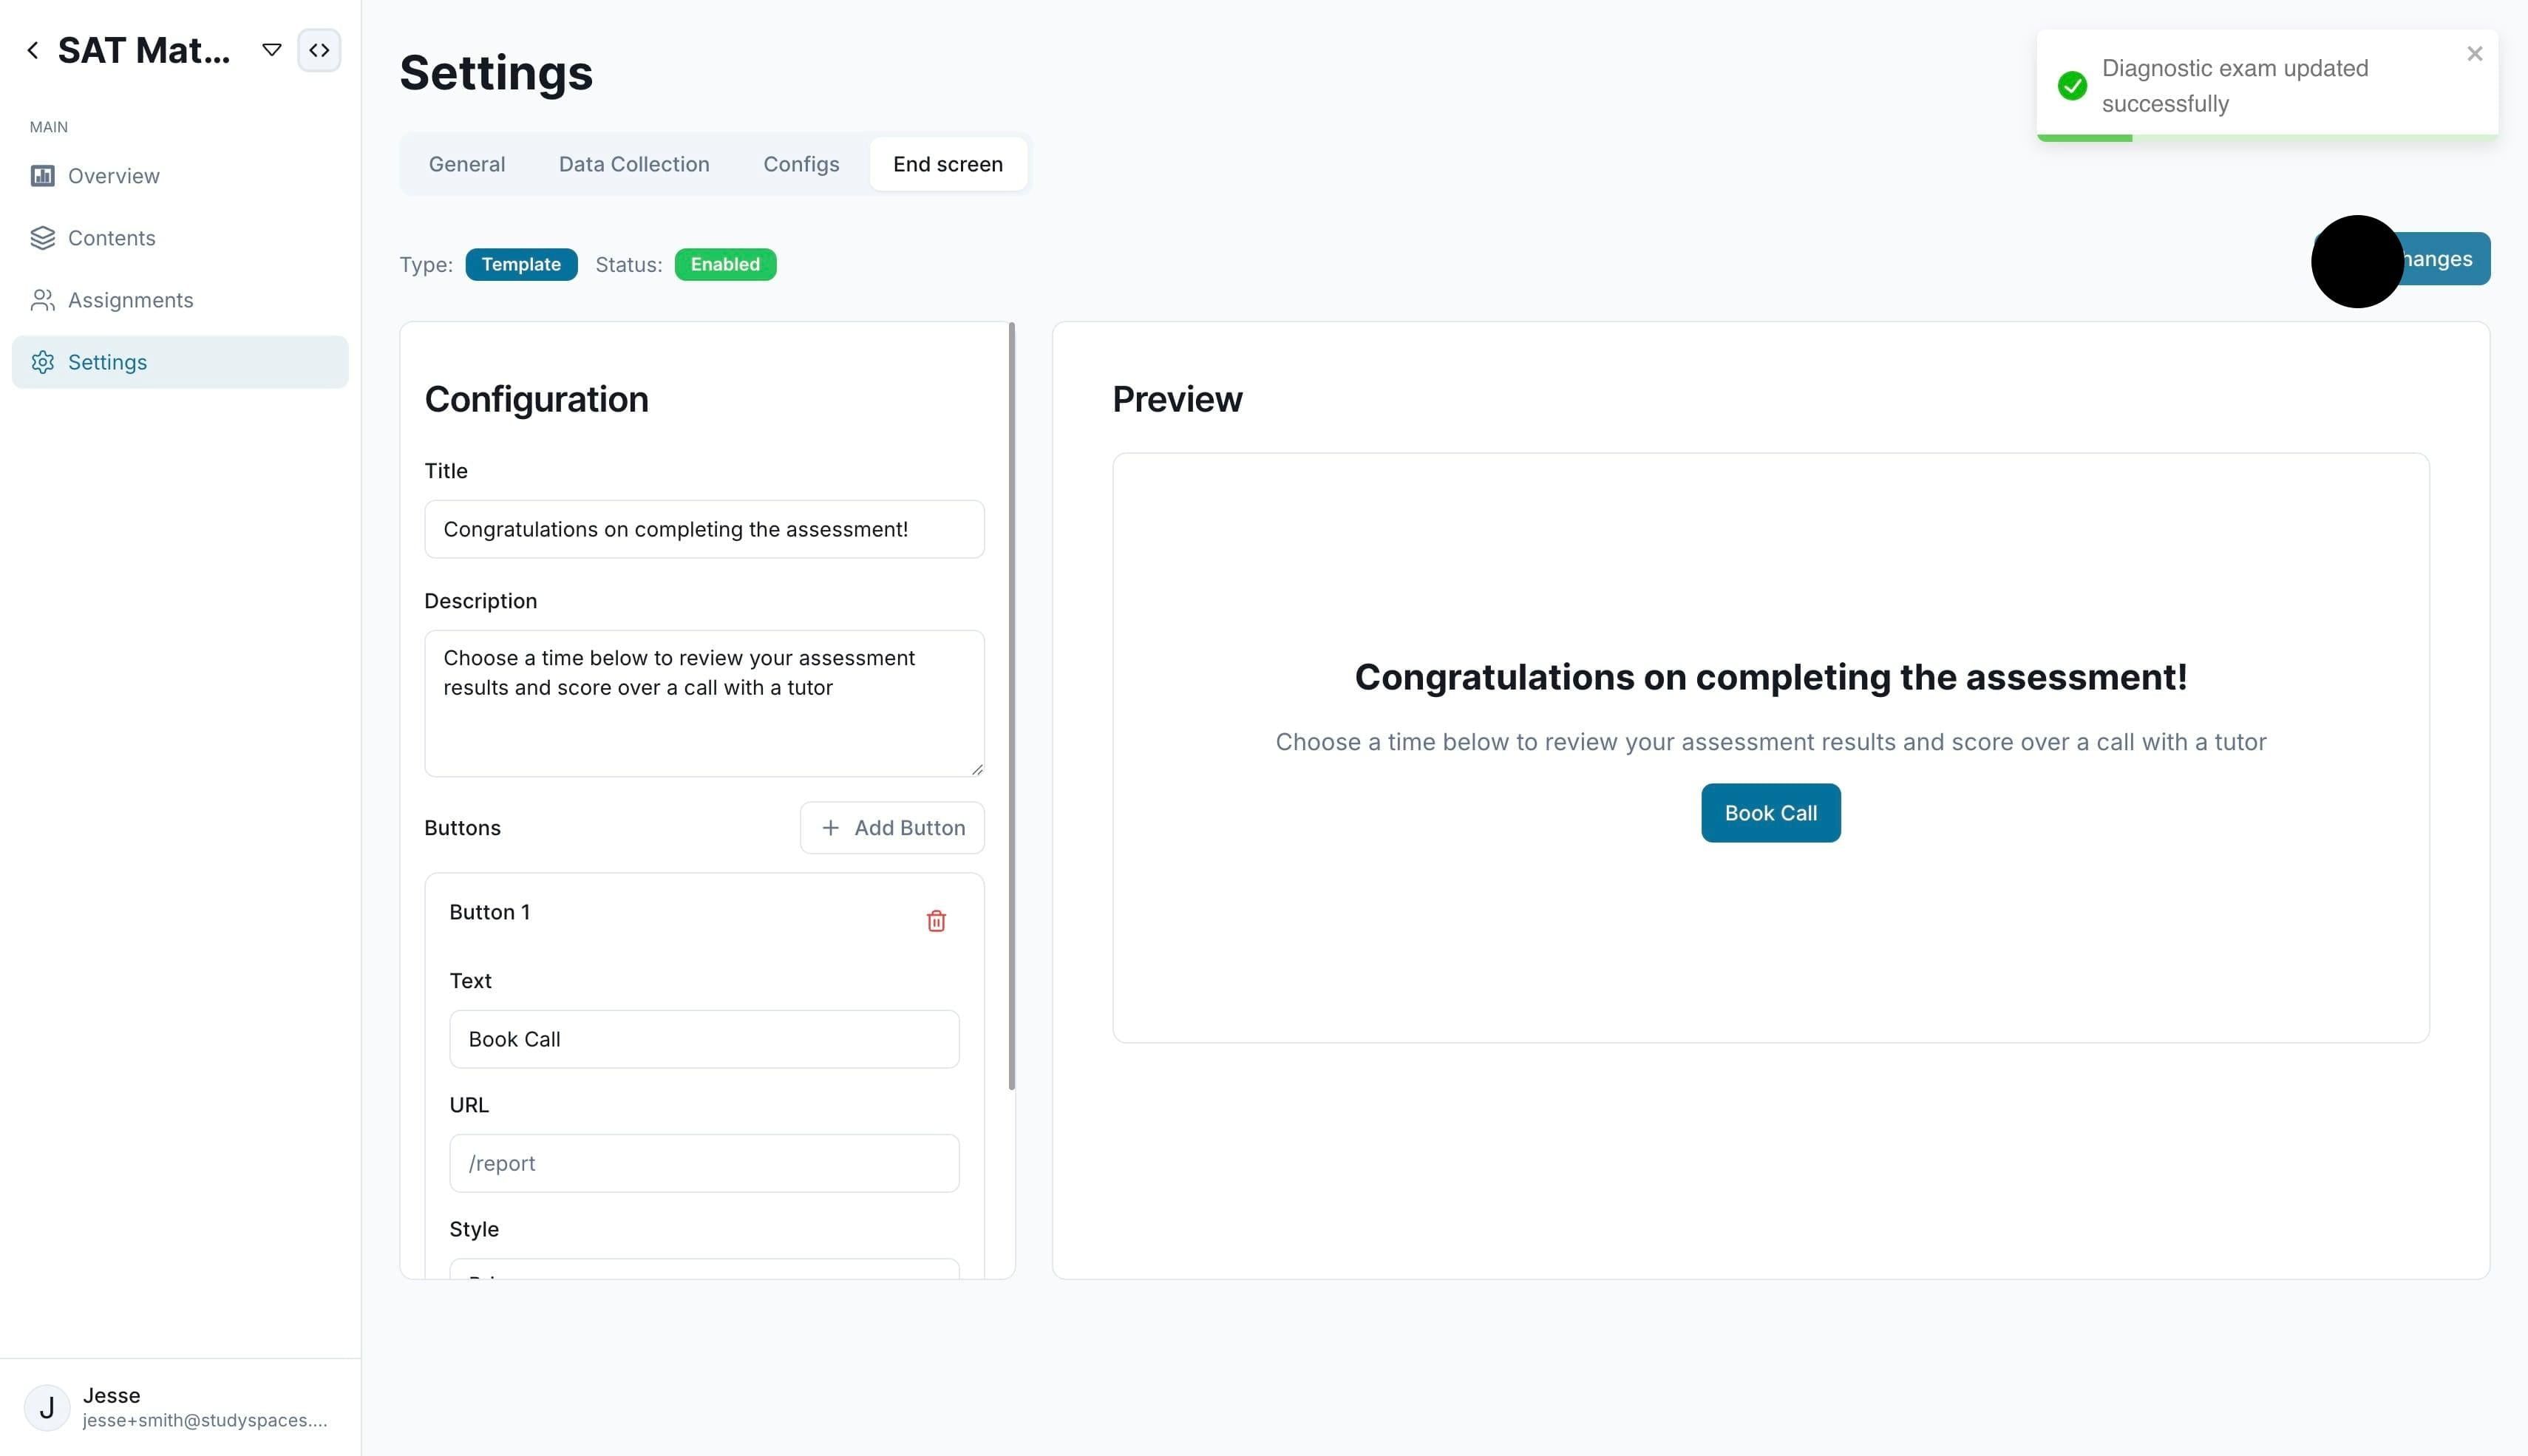Open the Style dropdown for Button 1
The width and height of the screenshot is (2528, 1456).
coord(704,1269)
